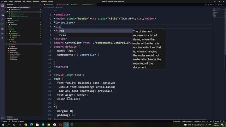Click the black color swatch in CSS

click(69, 99)
